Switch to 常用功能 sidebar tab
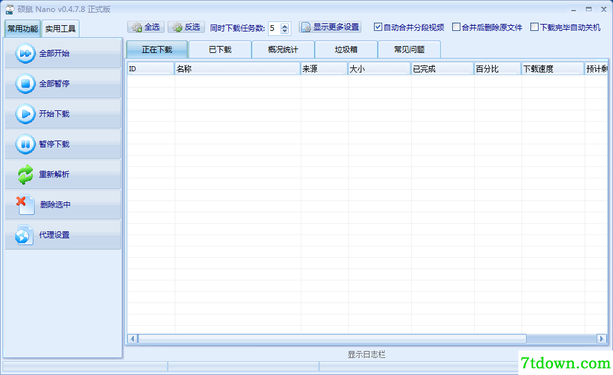The width and height of the screenshot is (613, 375). coord(23,28)
